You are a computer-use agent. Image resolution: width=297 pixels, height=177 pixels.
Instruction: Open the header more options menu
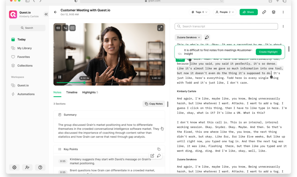click(283, 12)
